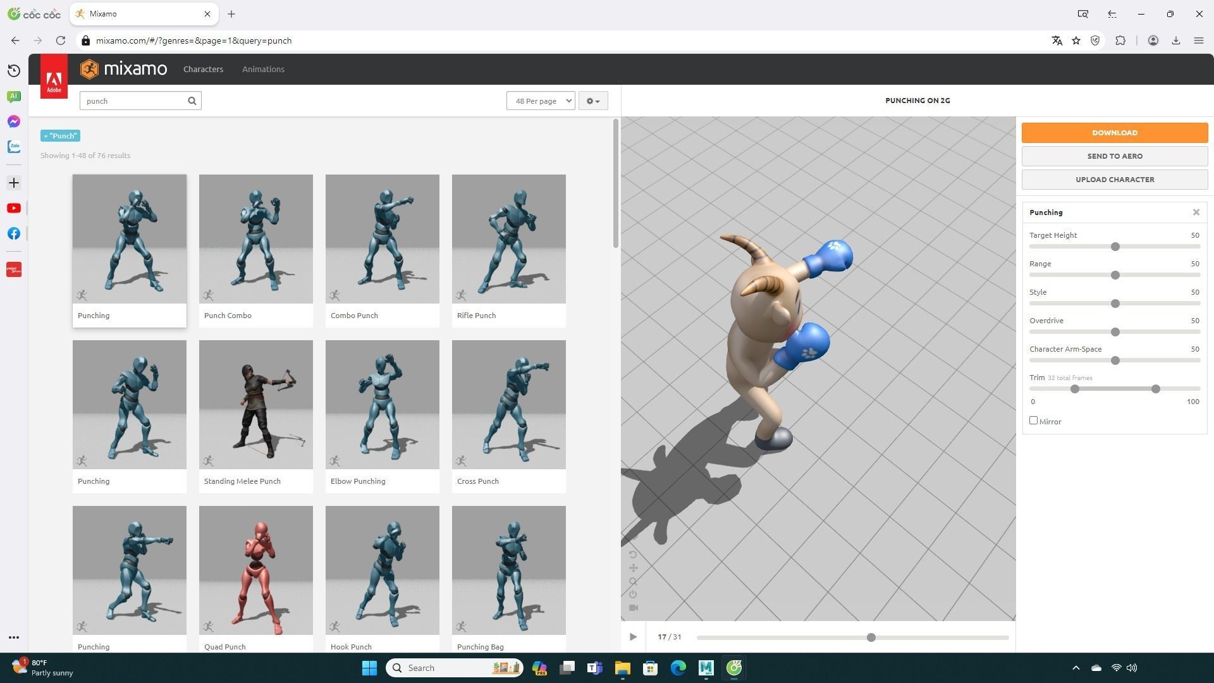This screenshot has height=683, width=1214.
Task: Click the DOWNLOAD button
Action: click(1115, 133)
